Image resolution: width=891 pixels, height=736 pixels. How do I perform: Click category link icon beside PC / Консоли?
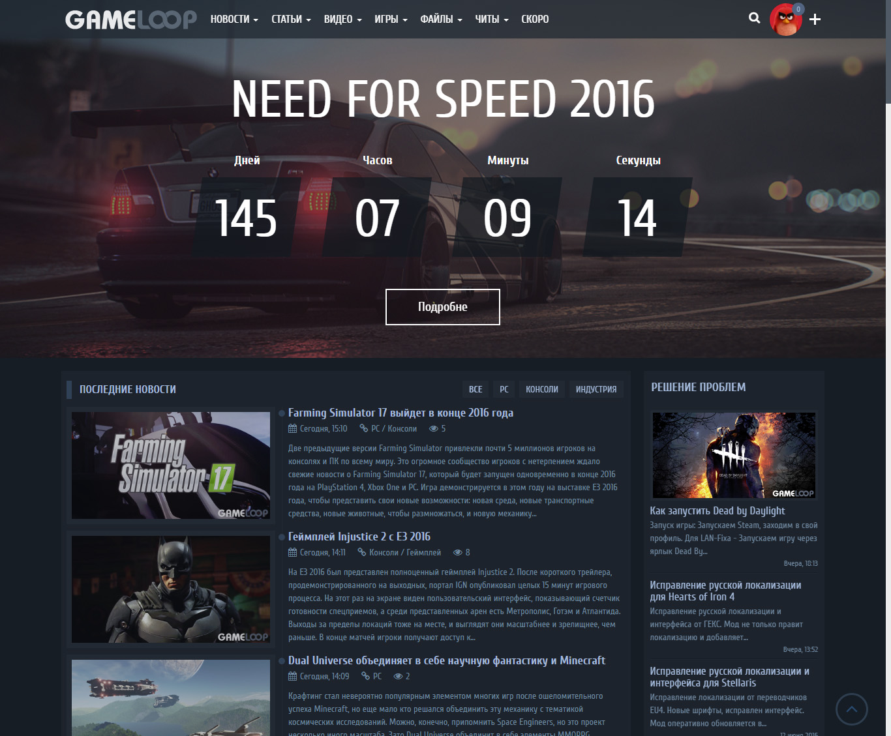tap(364, 428)
